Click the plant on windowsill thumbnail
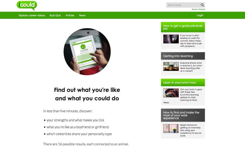The height and width of the screenshot is (148, 245). pos(171,129)
